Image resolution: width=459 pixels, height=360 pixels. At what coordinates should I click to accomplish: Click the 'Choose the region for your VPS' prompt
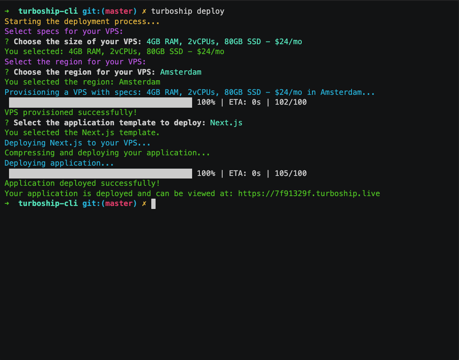click(84, 72)
